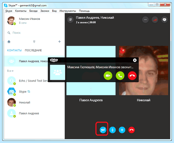Check call quality signal indicator

pyautogui.click(x=155, y=20)
